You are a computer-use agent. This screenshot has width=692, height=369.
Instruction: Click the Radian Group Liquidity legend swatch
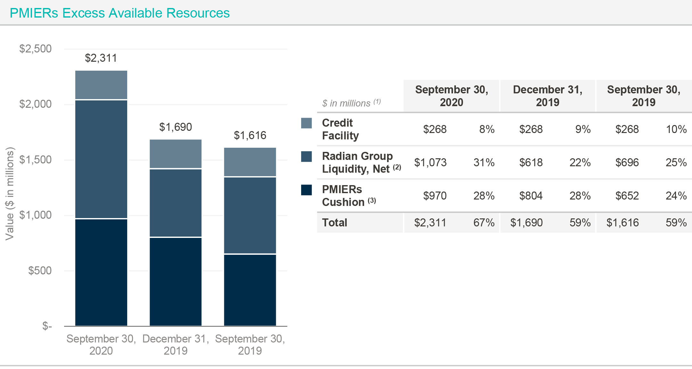306,156
